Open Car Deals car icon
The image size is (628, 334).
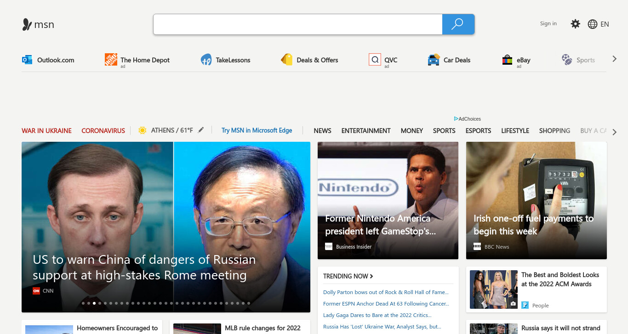tap(434, 60)
